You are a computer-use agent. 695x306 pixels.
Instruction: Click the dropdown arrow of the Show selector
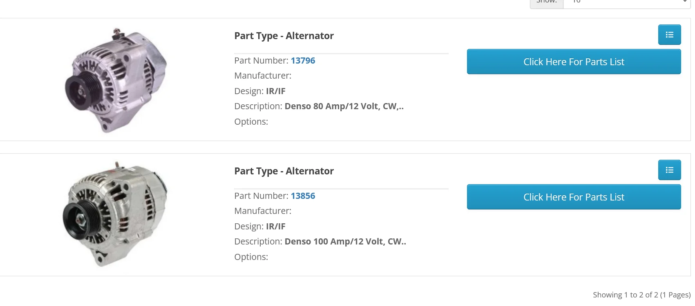(685, 2)
